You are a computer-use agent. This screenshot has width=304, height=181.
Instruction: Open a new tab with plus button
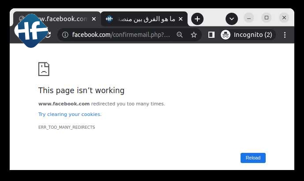click(x=197, y=19)
